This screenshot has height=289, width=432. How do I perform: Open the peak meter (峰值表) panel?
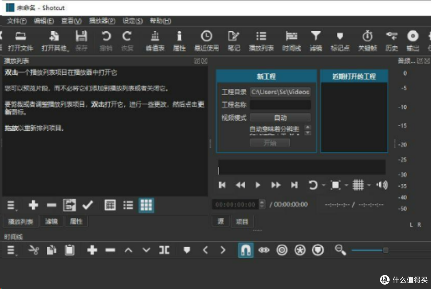point(155,41)
